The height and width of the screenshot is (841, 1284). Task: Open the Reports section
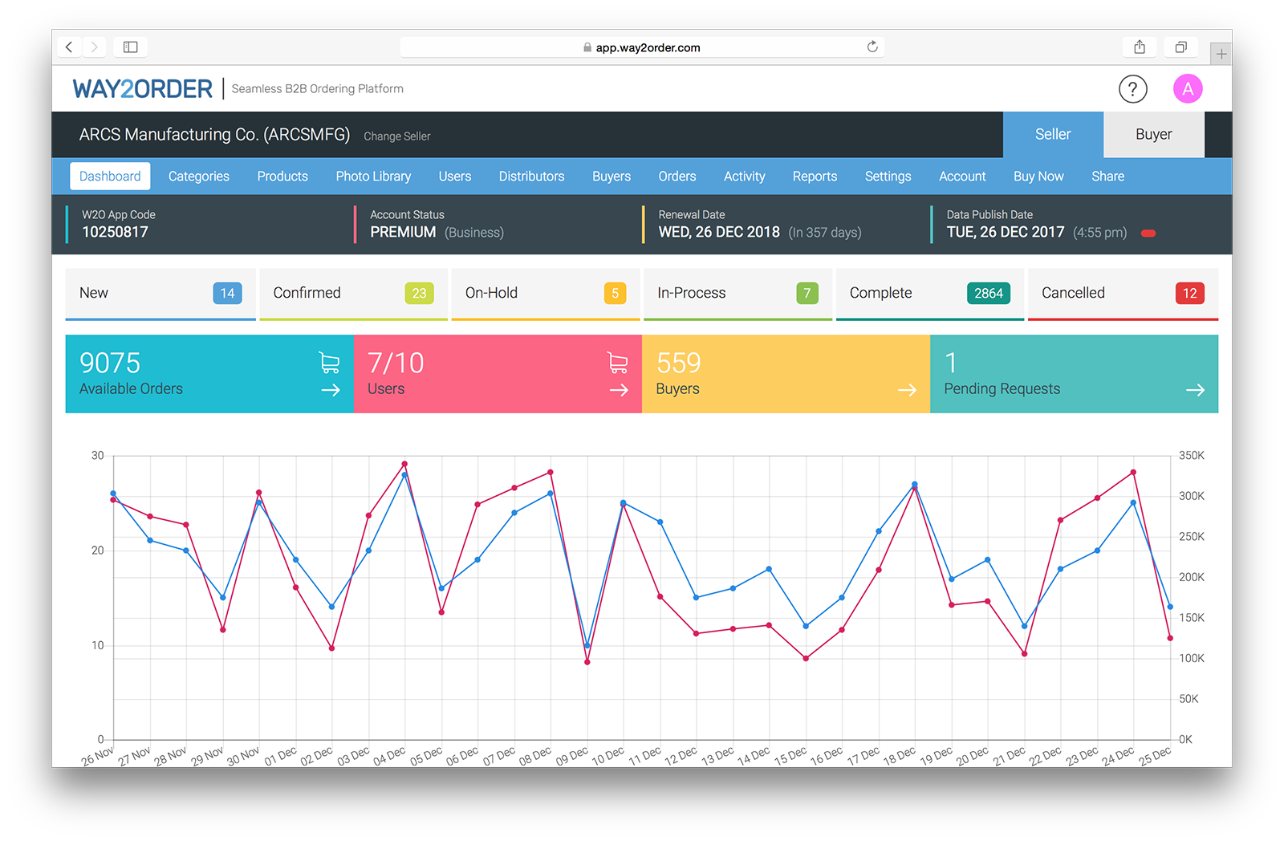pyautogui.click(x=815, y=176)
